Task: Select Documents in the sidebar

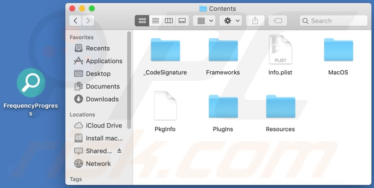Action: [x=97, y=86]
